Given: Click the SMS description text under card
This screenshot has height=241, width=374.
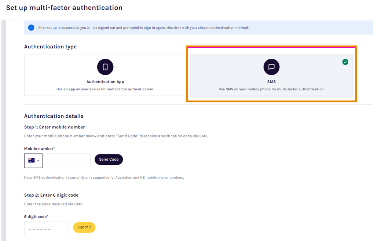Looking at the screenshot, I should tap(271, 89).
